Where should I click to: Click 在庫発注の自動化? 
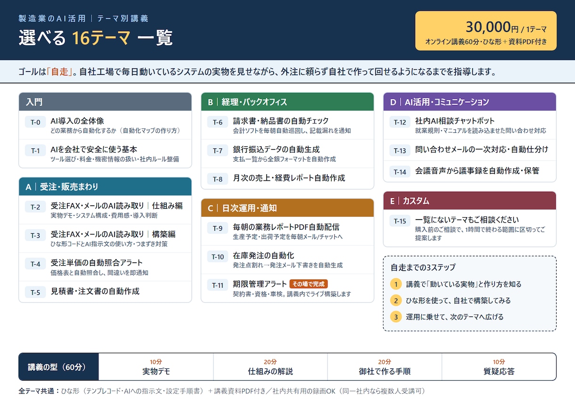click(x=263, y=255)
